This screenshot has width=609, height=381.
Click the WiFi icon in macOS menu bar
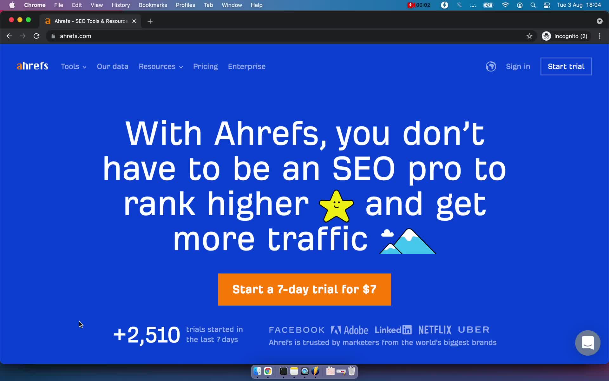point(505,5)
